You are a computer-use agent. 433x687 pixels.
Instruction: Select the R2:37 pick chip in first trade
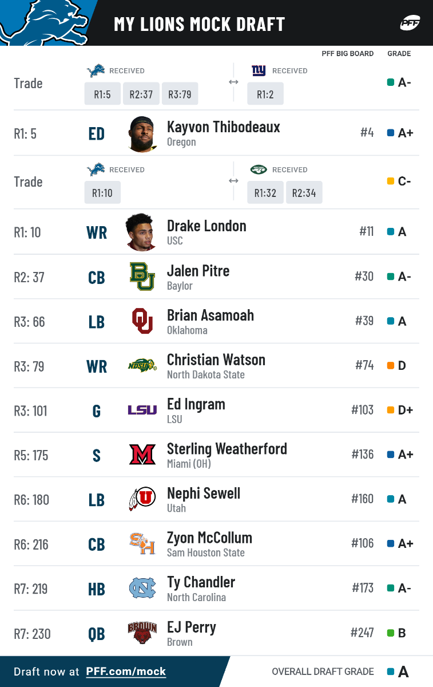point(141,94)
